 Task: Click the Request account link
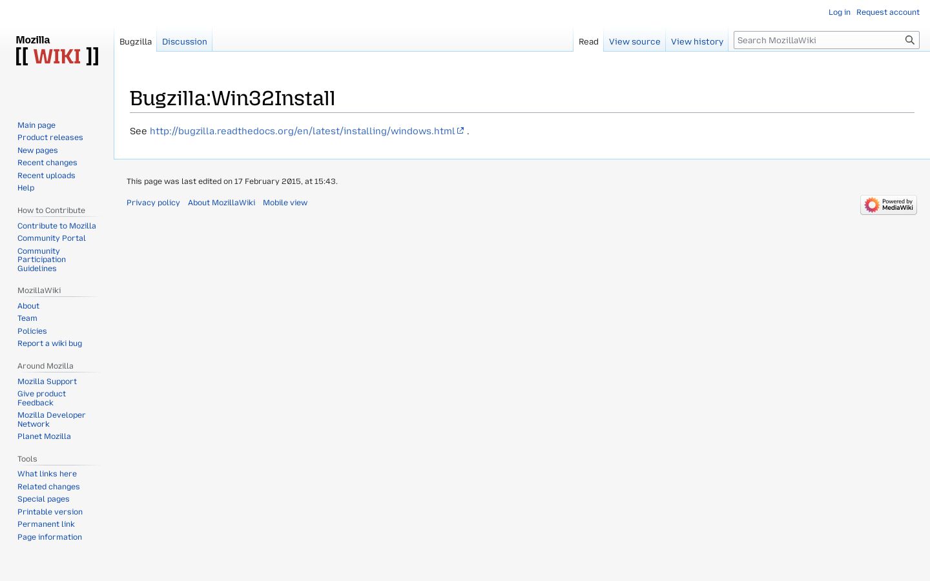pos(888,12)
